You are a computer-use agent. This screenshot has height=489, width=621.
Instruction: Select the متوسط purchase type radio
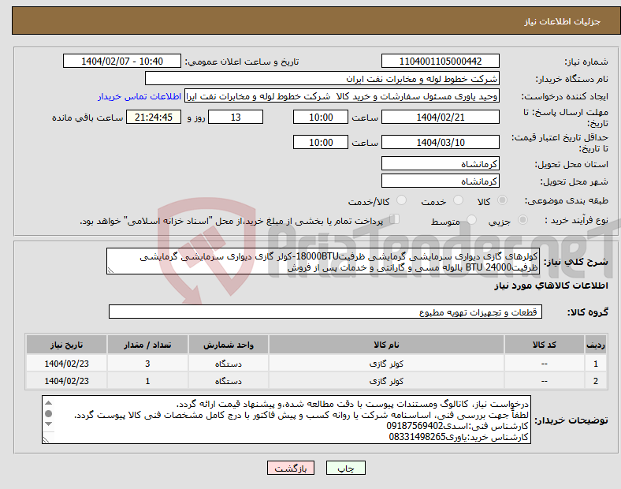coord(471,219)
